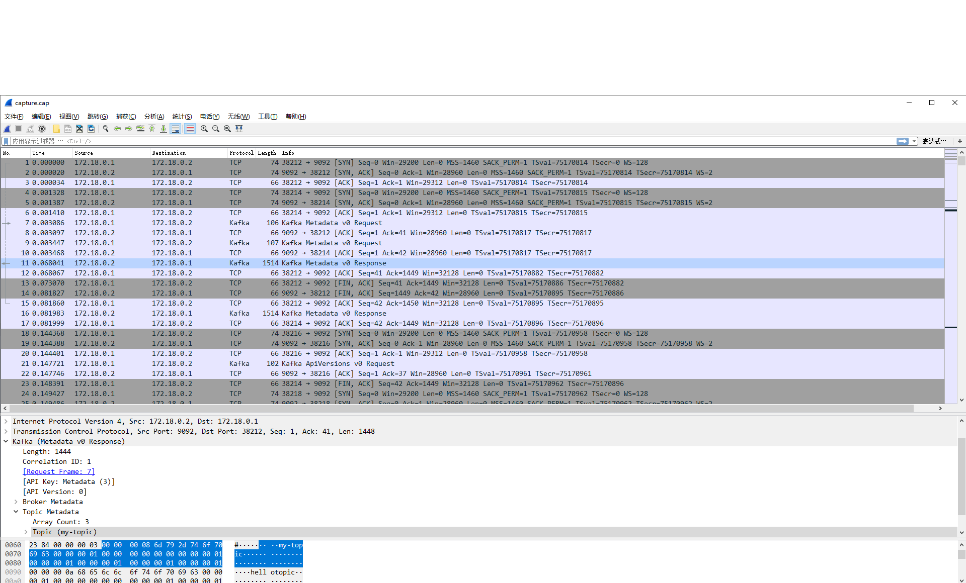The width and height of the screenshot is (966, 583).
Task: Click the save capture file icon
Action: 68,129
